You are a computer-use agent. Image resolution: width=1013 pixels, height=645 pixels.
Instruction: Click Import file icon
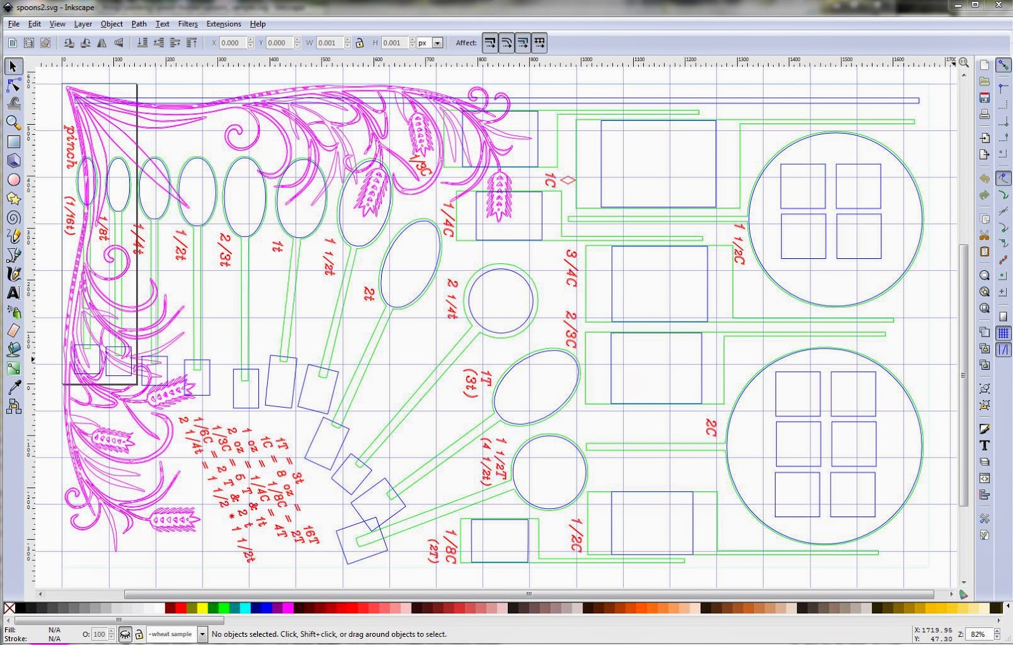(985, 137)
